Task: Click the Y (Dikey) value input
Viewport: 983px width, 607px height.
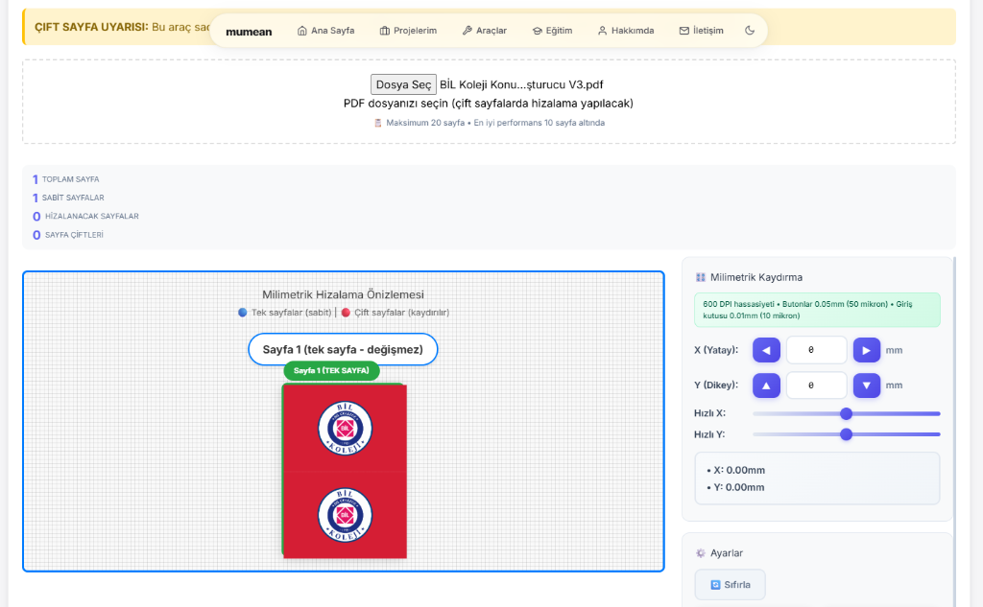Action: pyautogui.click(x=816, y=385)
